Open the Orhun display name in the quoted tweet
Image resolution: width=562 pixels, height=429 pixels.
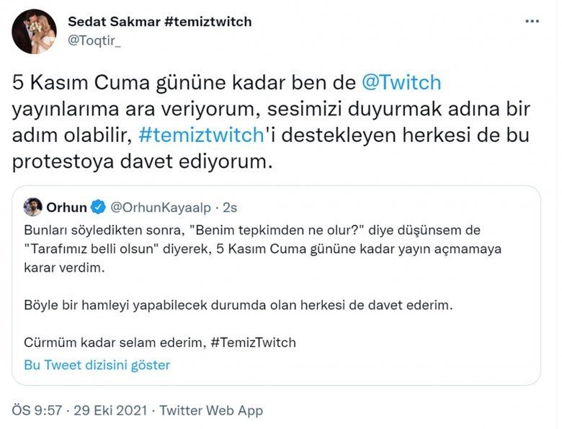[x=67, y=208]
